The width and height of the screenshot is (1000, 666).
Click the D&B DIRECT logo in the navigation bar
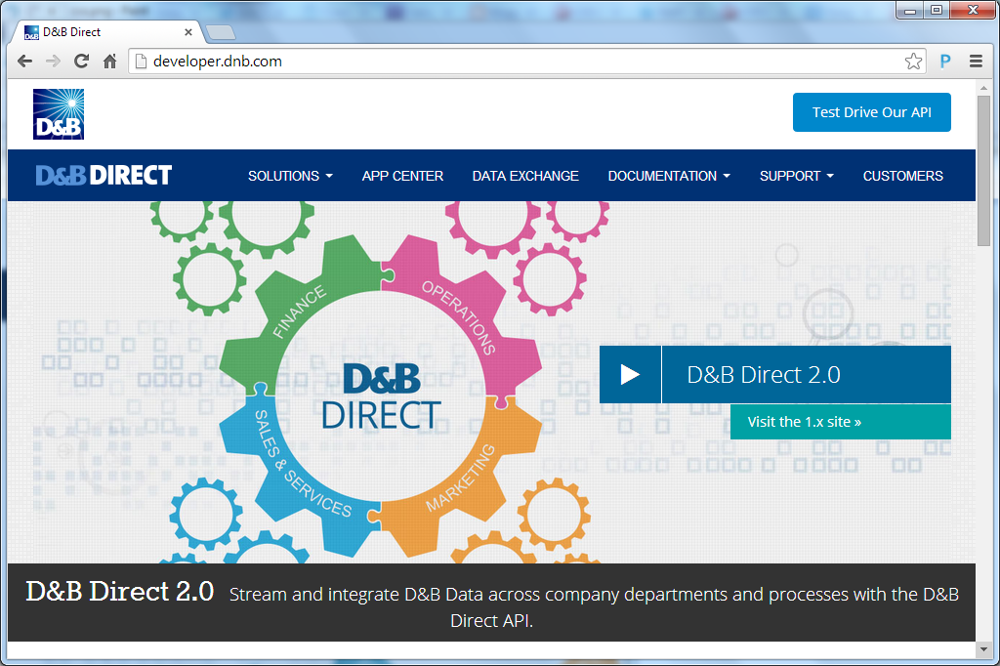pyautogui.click(x=104, y=176)
